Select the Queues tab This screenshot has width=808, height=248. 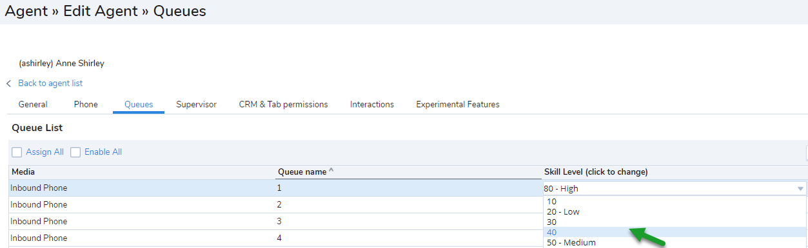tap(139, 104)
